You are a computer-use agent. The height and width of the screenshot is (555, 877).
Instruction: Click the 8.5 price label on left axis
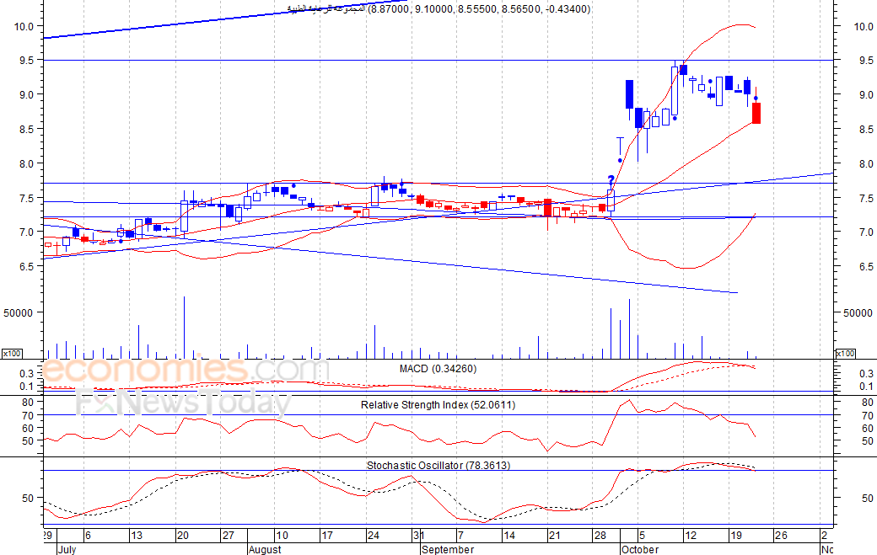(x=27, y=129)
